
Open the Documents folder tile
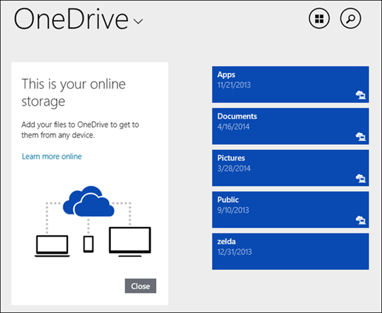tap(291, 127)
